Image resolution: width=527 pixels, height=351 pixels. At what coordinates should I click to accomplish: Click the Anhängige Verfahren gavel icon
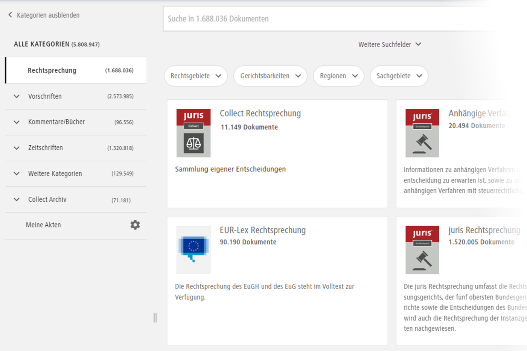click(x=422, y=145)
